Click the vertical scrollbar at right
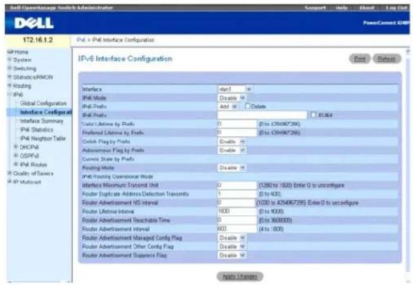Image resolution: width=413 pixels, height=285 pixels. pyautogui.click(x=408, y=163)
